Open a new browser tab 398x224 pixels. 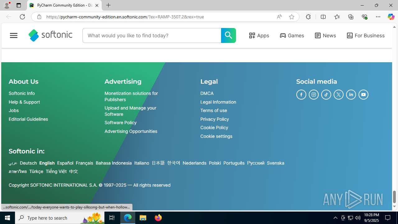[108, 5]
